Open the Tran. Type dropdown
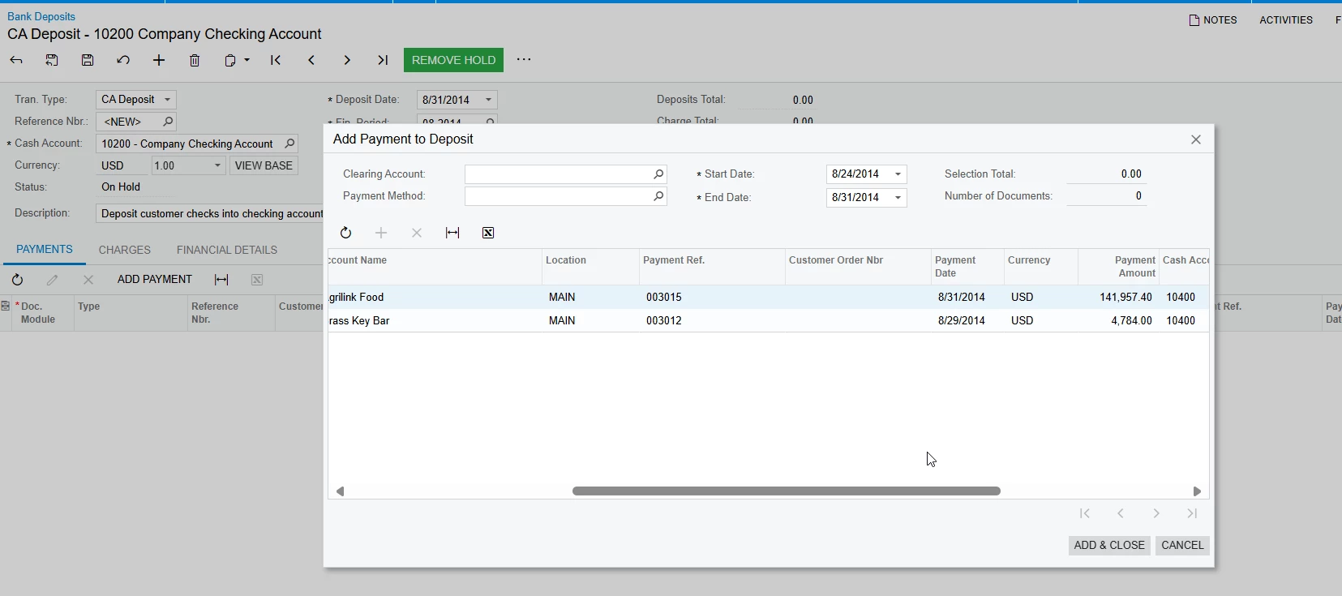Image resolution: width=1342 pixels, height=596 pixels. click(x=168, y=100)
